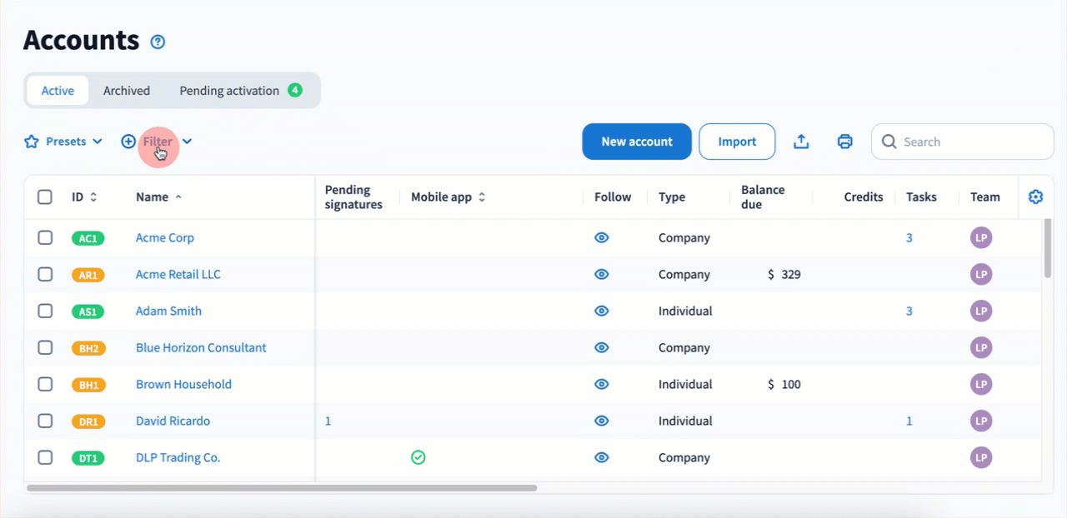Sort by the Name column header
This screenshot has width=1067, height=518.
coord(153,197)
